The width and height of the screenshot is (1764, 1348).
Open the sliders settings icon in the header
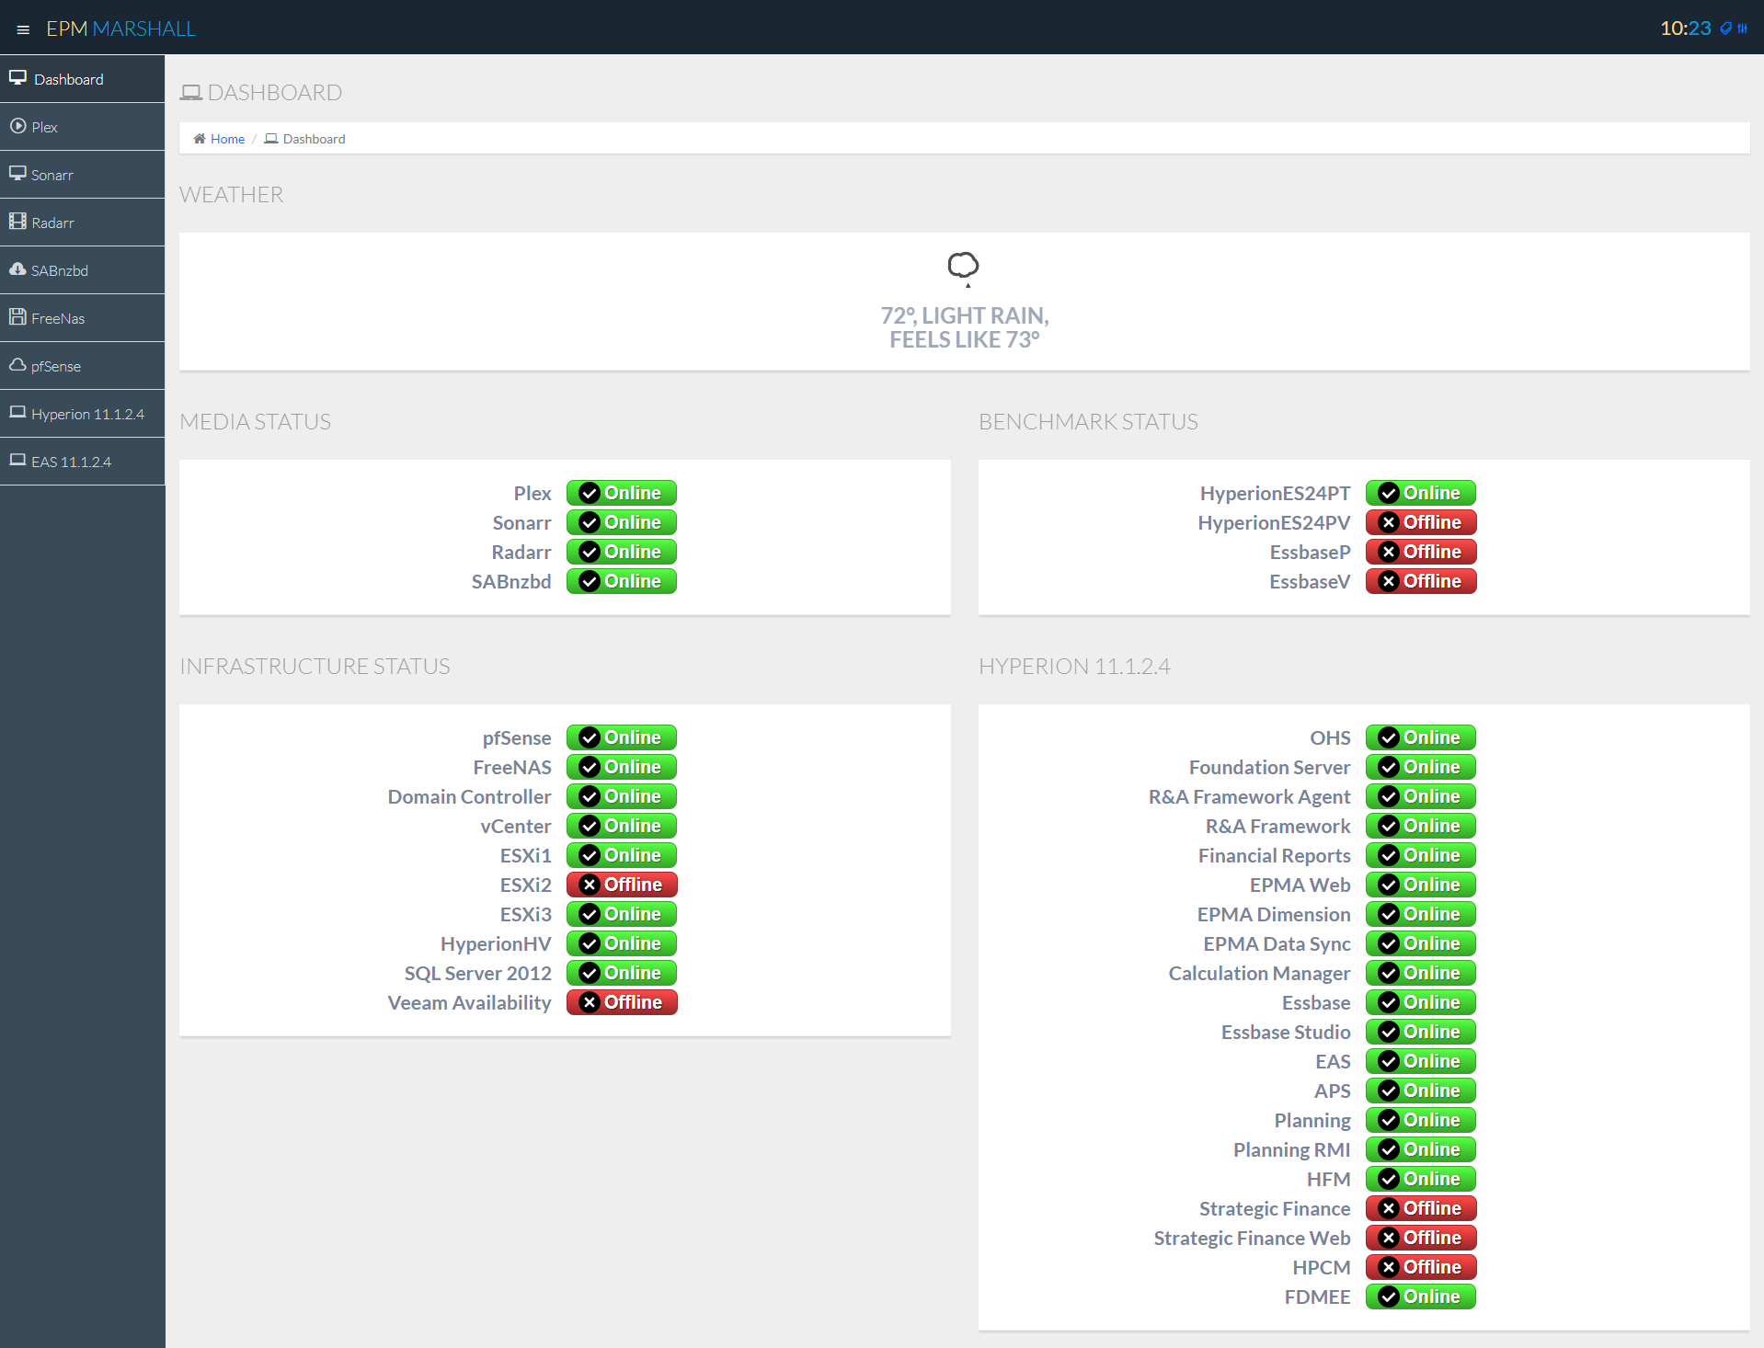(x=1742, y=29)
